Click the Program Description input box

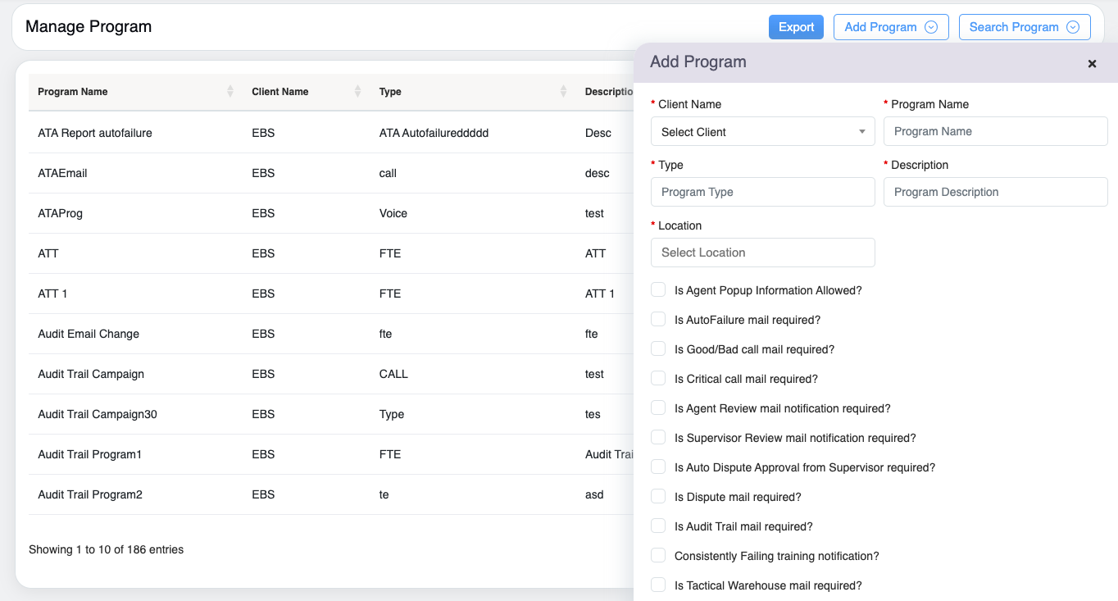[x=995, y=193]
